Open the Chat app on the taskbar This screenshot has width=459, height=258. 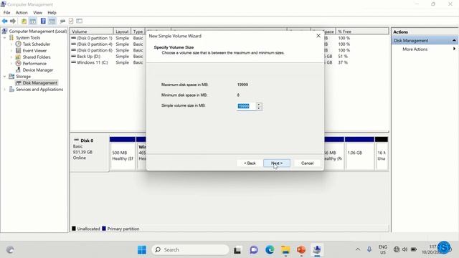coord(253,250)
